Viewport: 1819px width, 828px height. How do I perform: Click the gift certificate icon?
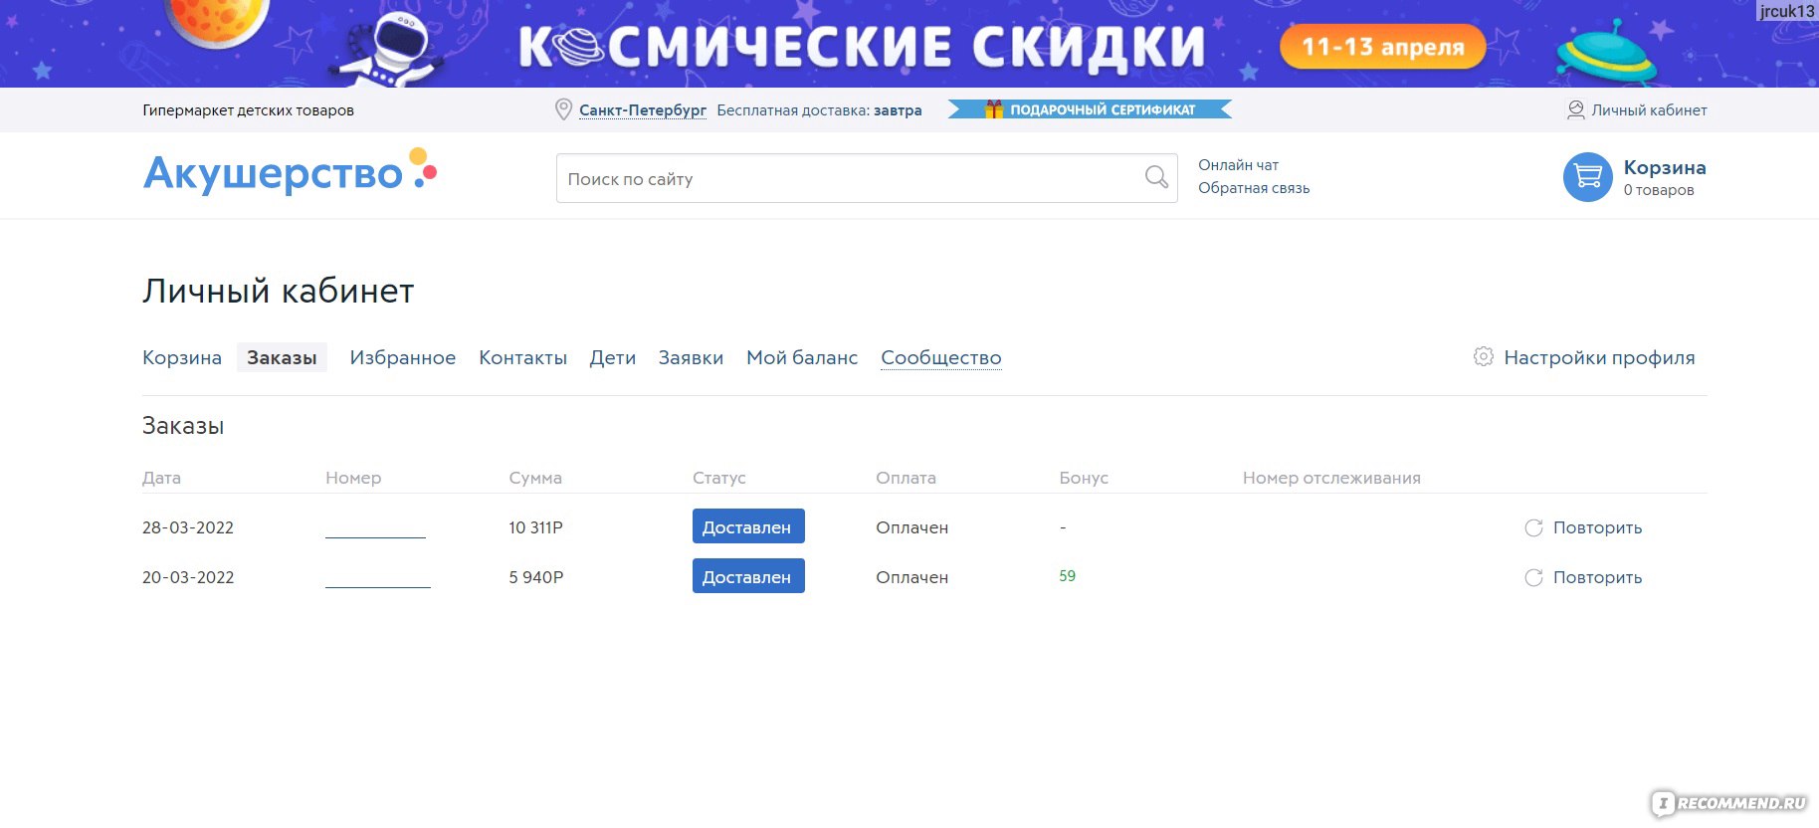pyautogui.click(x=993, y=109)
